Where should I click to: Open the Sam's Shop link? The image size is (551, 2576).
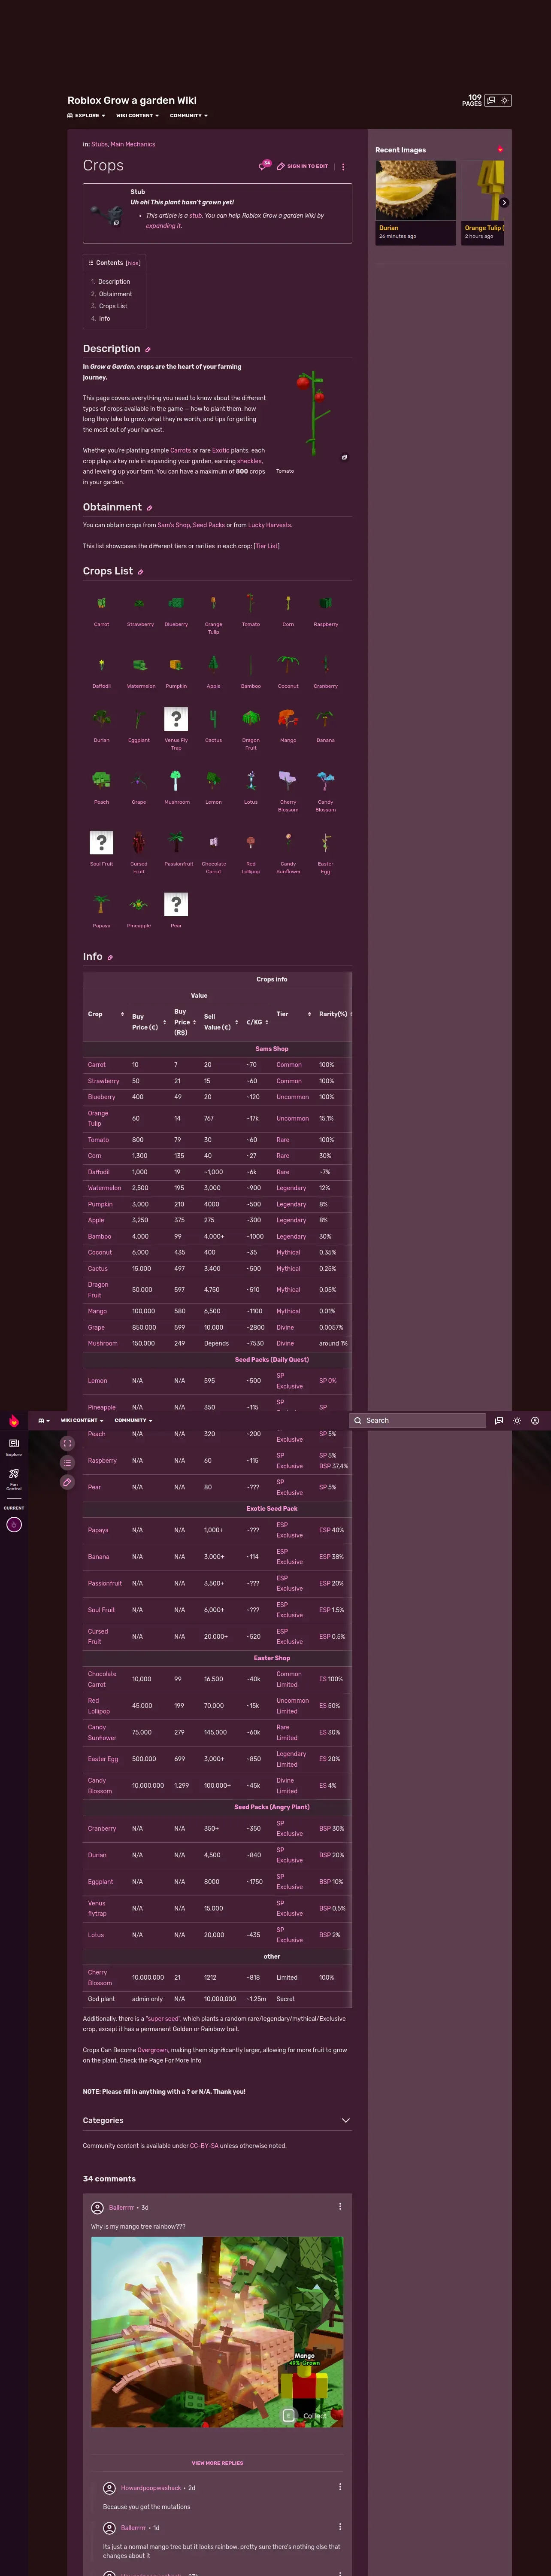173,525
